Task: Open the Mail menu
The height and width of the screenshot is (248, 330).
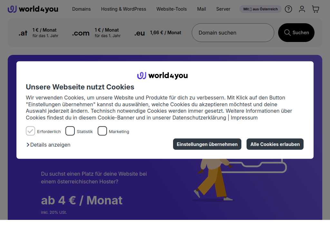Action: [201, 9]
